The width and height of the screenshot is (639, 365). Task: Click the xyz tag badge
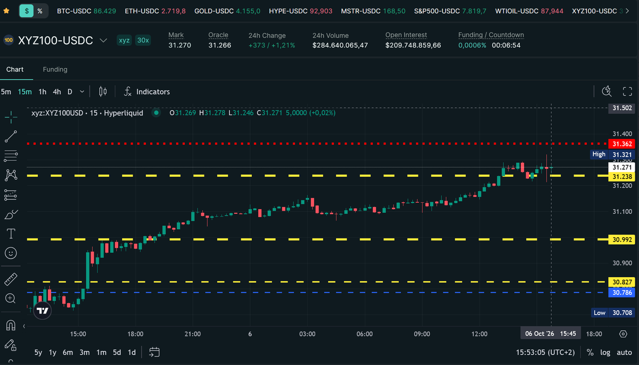(124, 40)
